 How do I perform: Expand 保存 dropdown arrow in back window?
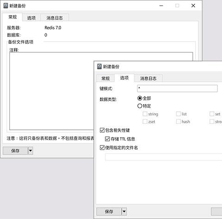point(31,151)
